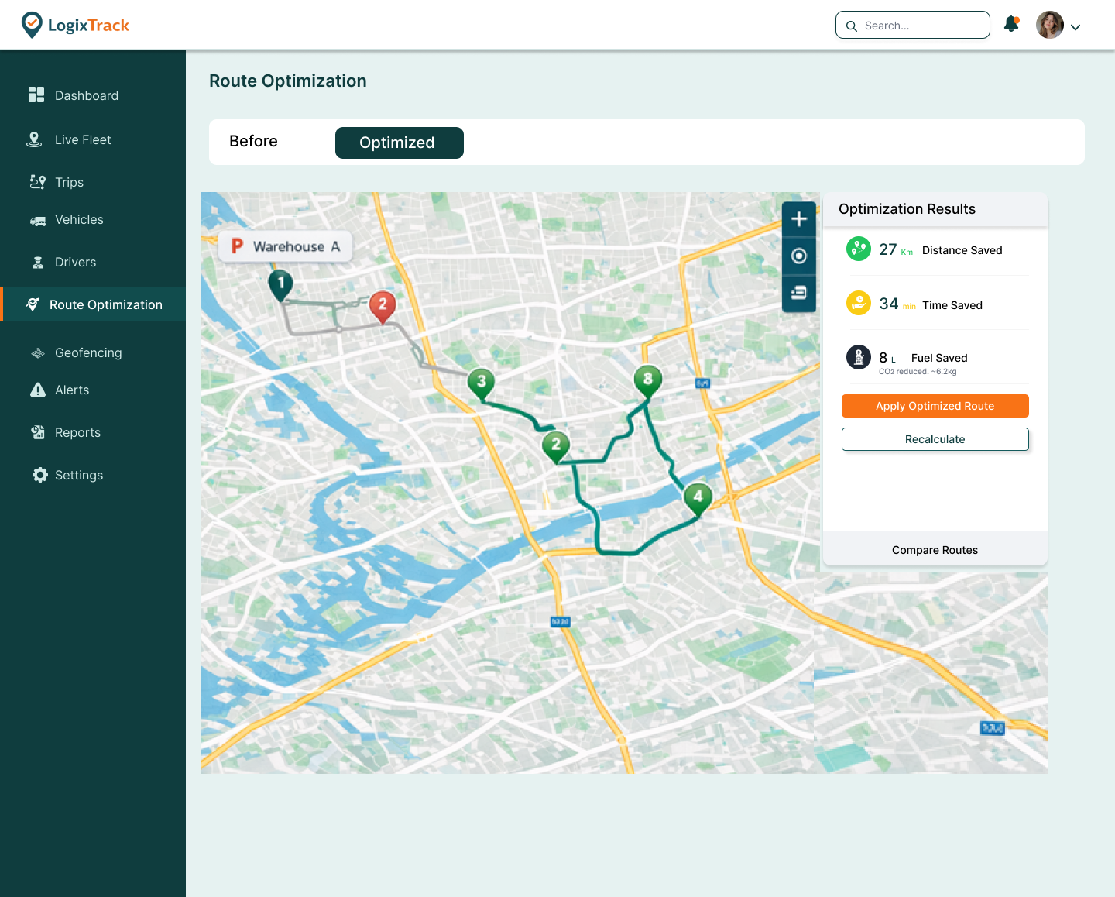Open Live Fleet from the sidebar

[83, 139]
